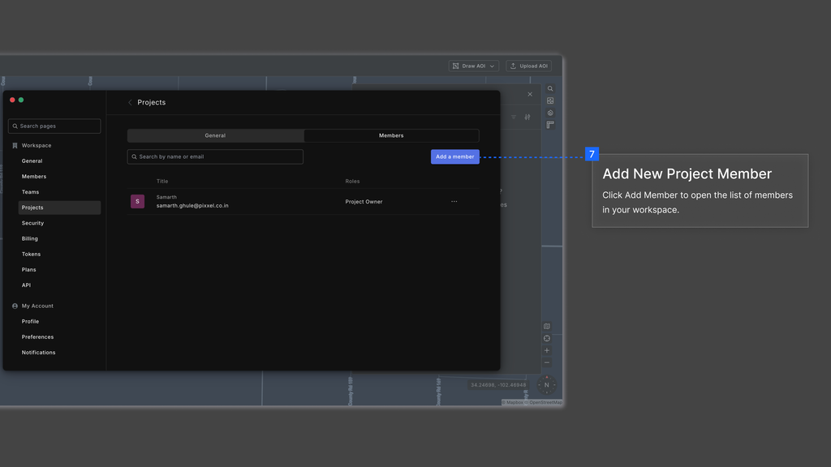831x467 pixels.
Task: Click the Workspace section heading
Action: point(37,146)
